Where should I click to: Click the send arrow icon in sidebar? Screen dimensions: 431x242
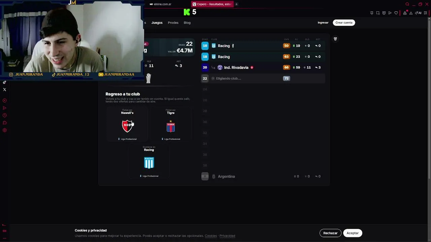pos(5,108)
